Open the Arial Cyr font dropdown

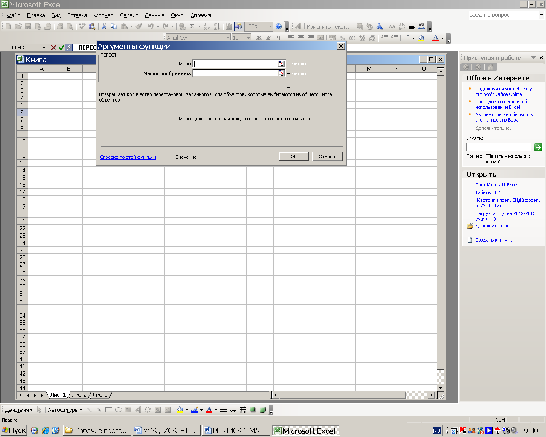(228, 38)
